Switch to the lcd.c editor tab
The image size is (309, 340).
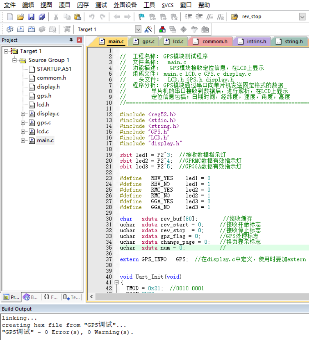point(174,41)
